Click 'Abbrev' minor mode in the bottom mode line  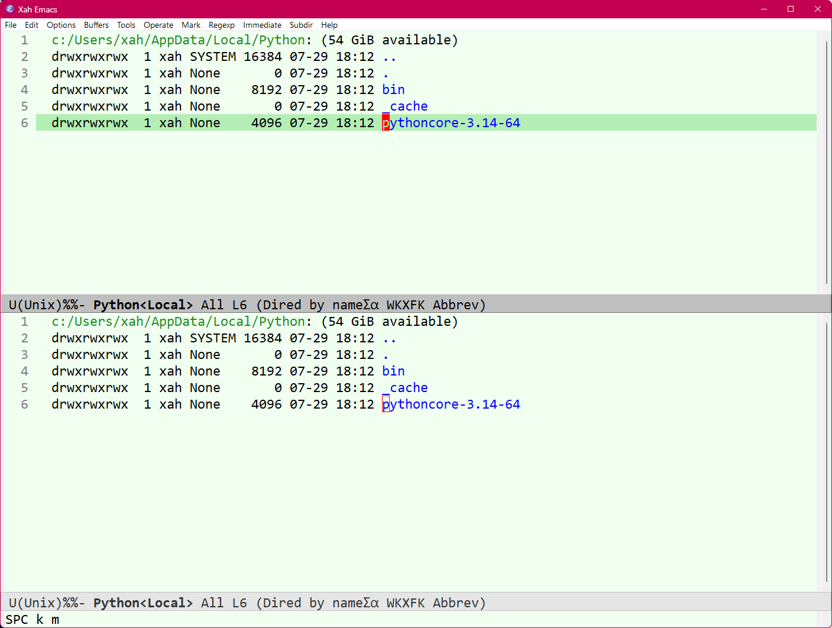(x=455, y=603)
